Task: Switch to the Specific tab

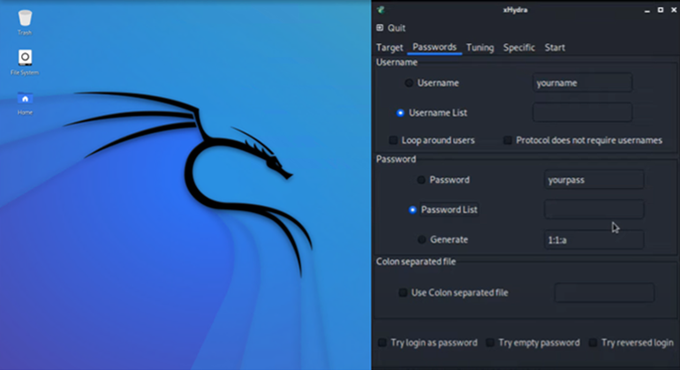Action: pyautogui.click(x=518, y=48)
